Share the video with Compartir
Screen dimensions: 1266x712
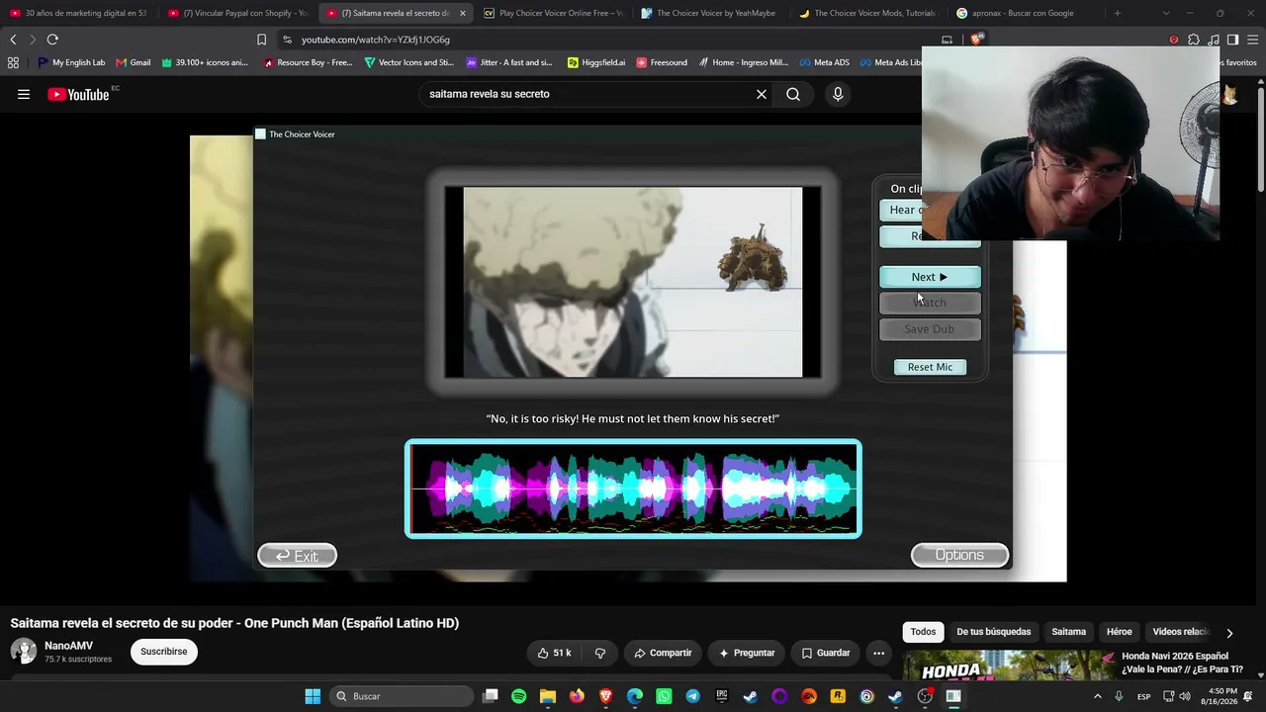pos(663,653)
